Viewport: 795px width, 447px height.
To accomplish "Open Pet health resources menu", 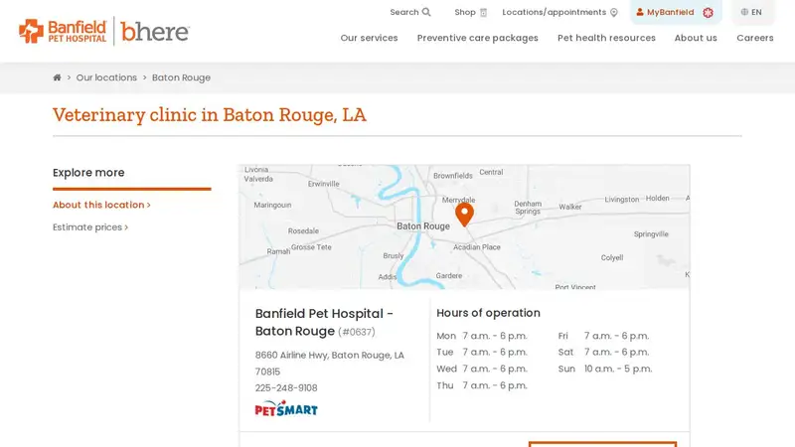I will 606,38.
